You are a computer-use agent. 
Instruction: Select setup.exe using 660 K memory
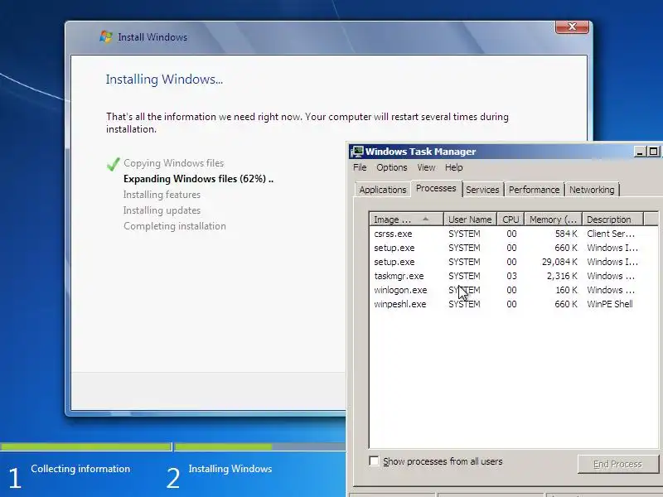(513, 248)
